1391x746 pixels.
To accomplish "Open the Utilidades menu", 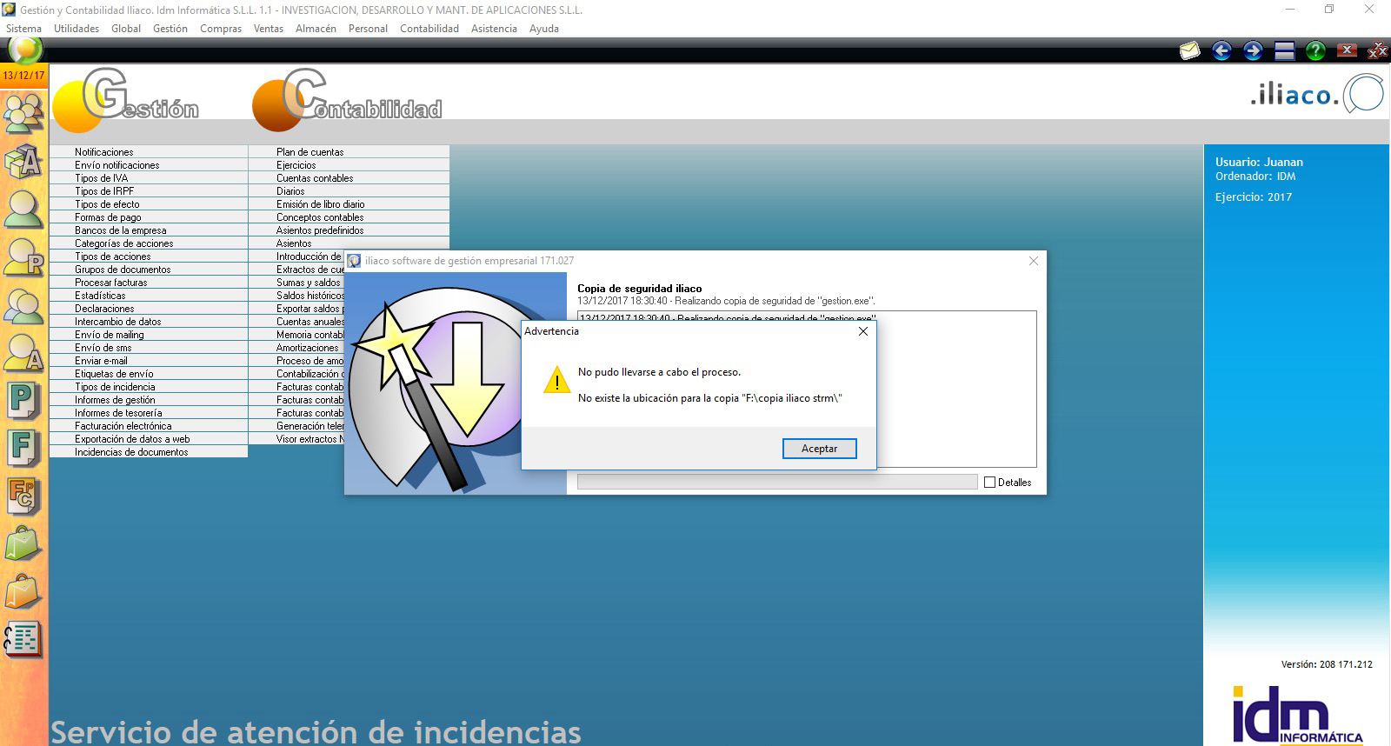I will coord(77,29).
